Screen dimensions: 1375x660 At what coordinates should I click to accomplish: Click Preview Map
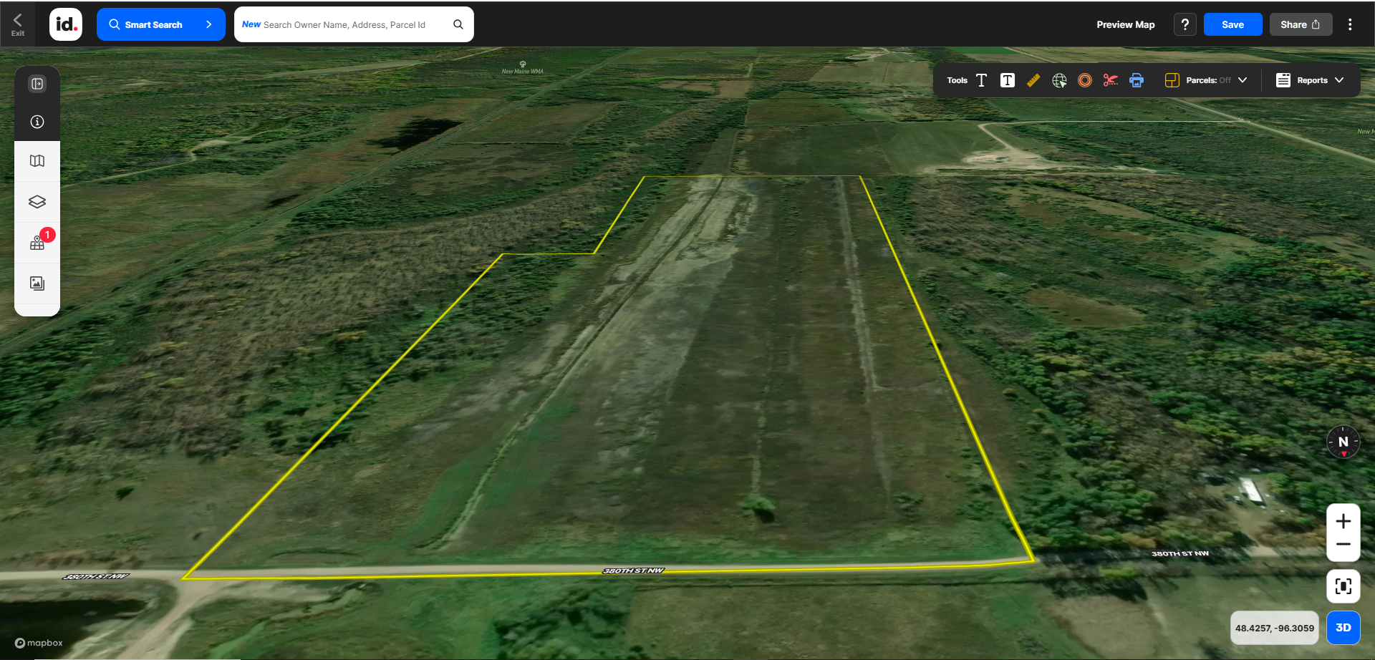coord(1125,24)
